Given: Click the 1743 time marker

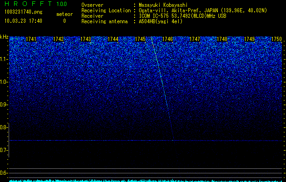Looking at the screenshot, I should [x=86, y=39].
